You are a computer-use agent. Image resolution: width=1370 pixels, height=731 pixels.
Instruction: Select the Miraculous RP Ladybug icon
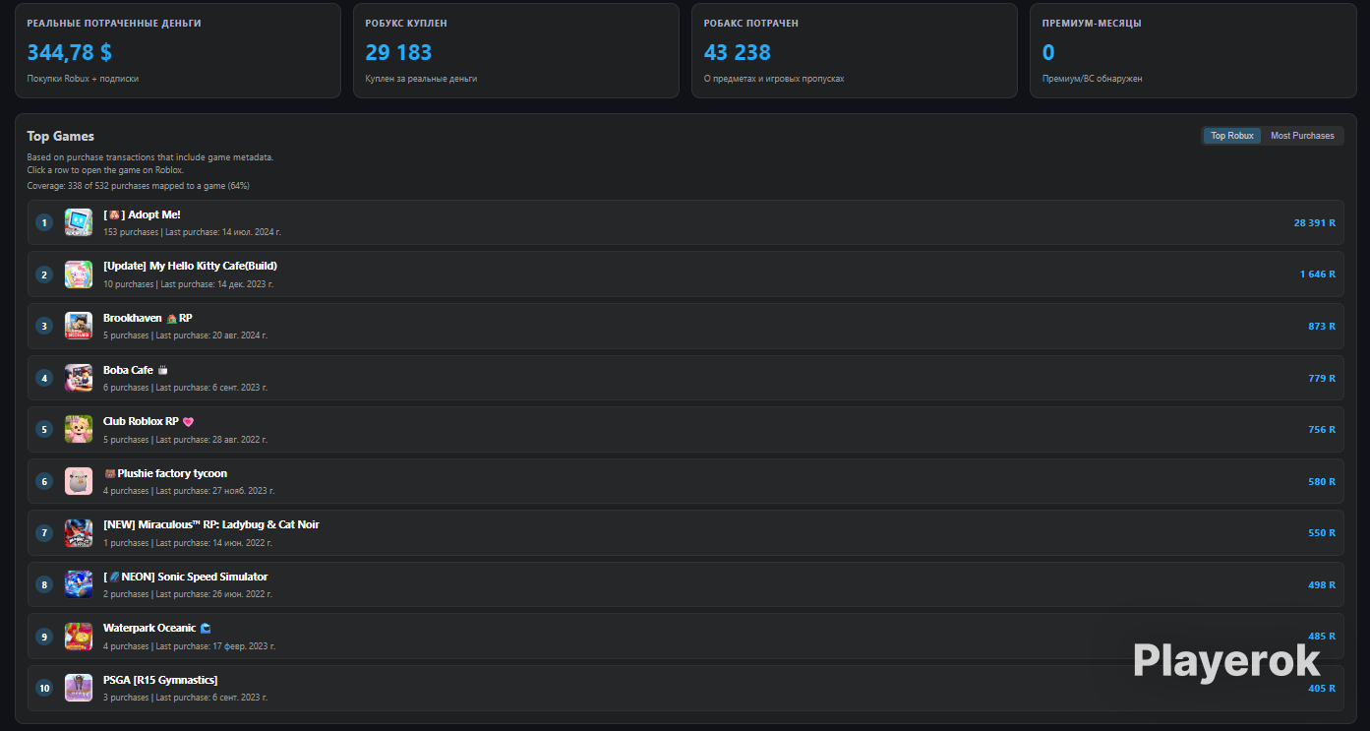[79, 532]
